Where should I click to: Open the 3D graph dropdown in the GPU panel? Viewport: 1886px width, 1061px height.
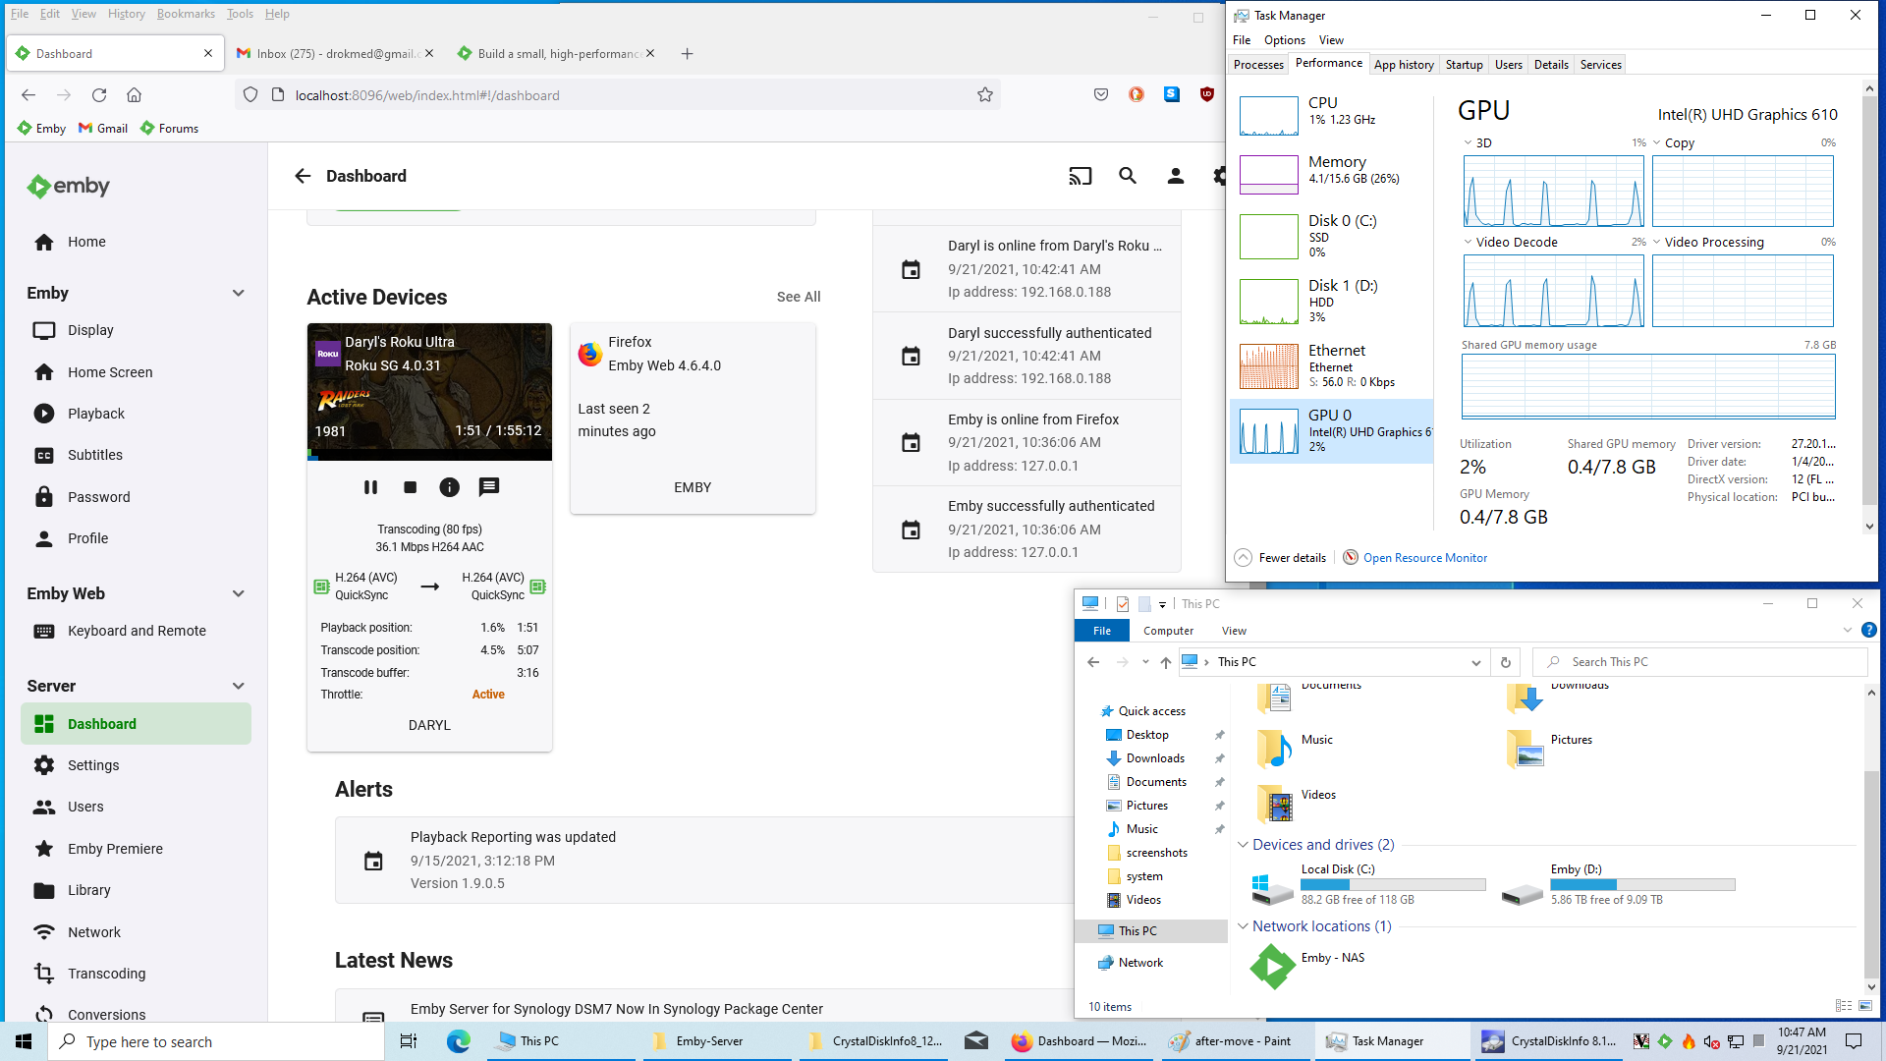[x=1469, y=143]
